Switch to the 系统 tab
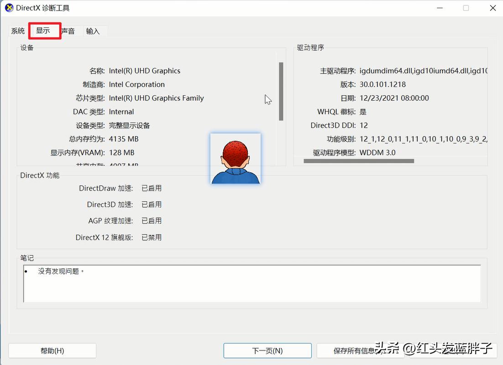This screenshot has height=365, width=503. (x=18, y=31)
